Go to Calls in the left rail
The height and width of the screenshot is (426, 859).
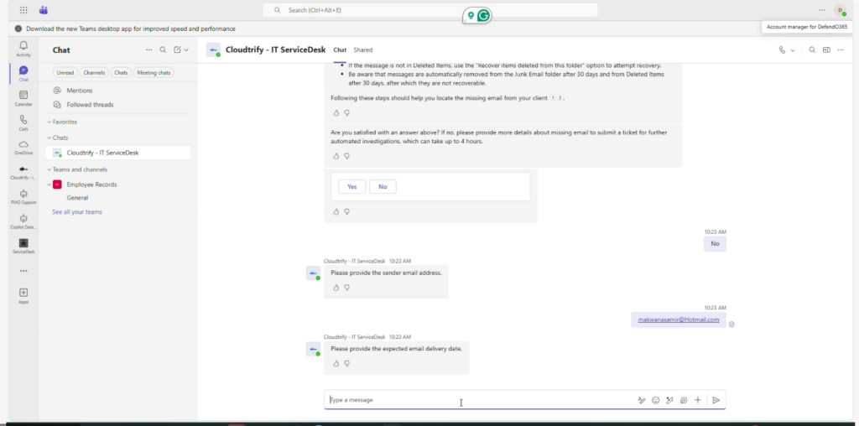tap(23, 122)
